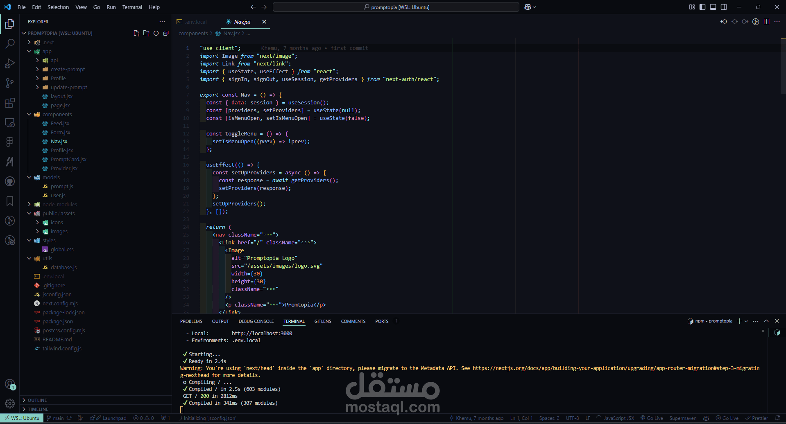
Task: Create a new folder in Explorer
Action: click(x=146, y=33)
